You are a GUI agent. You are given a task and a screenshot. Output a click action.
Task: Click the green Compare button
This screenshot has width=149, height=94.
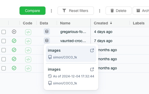click(33, 11)
